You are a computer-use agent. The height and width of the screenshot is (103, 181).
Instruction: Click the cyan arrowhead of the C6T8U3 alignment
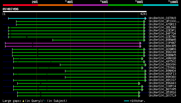146,18
